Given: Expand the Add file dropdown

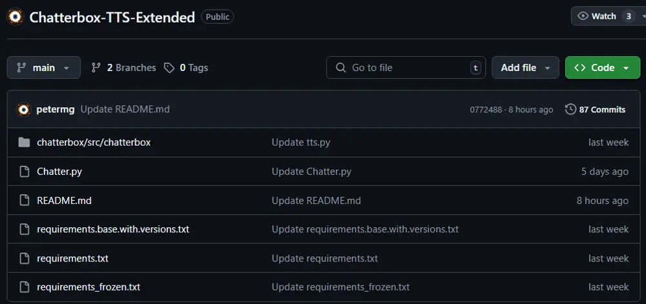Looking at the screenshot, I should tap(525, 68).
